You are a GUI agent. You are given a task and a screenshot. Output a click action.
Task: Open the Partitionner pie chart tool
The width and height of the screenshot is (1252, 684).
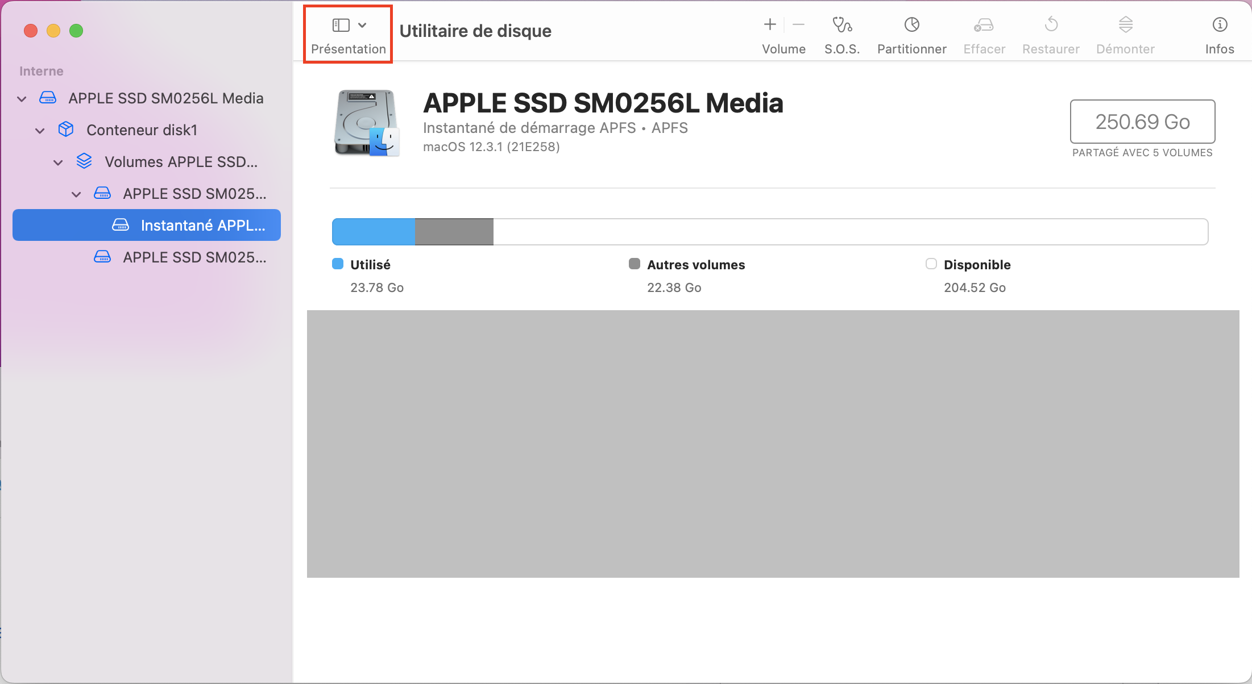[911, 25]
